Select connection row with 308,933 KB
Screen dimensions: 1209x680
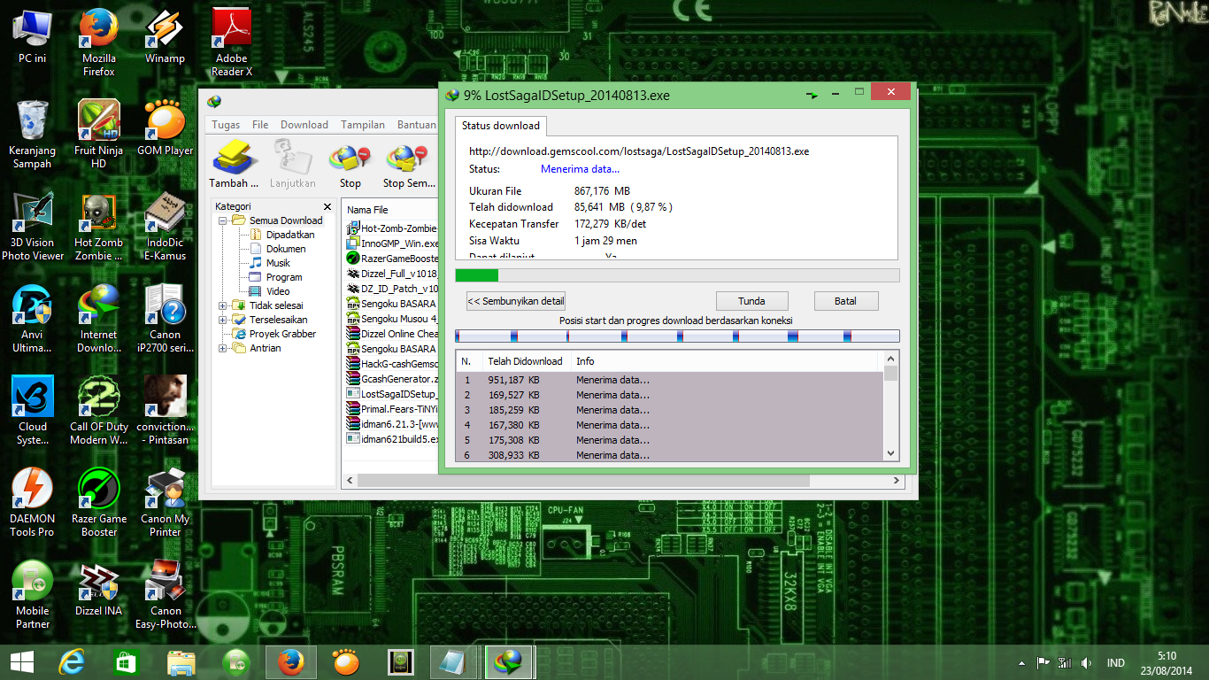tap(669, 455)
